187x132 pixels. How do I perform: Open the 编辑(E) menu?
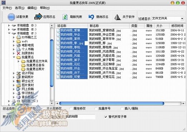coord(32,8)
